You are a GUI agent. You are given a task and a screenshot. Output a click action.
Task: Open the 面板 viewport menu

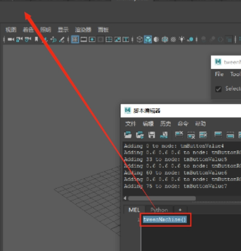point(103,29)
